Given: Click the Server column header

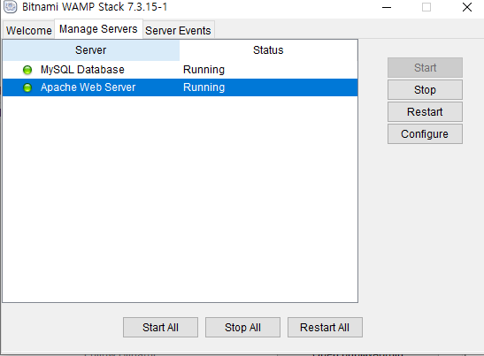Looking at the screenshot, I should point(91,50).
